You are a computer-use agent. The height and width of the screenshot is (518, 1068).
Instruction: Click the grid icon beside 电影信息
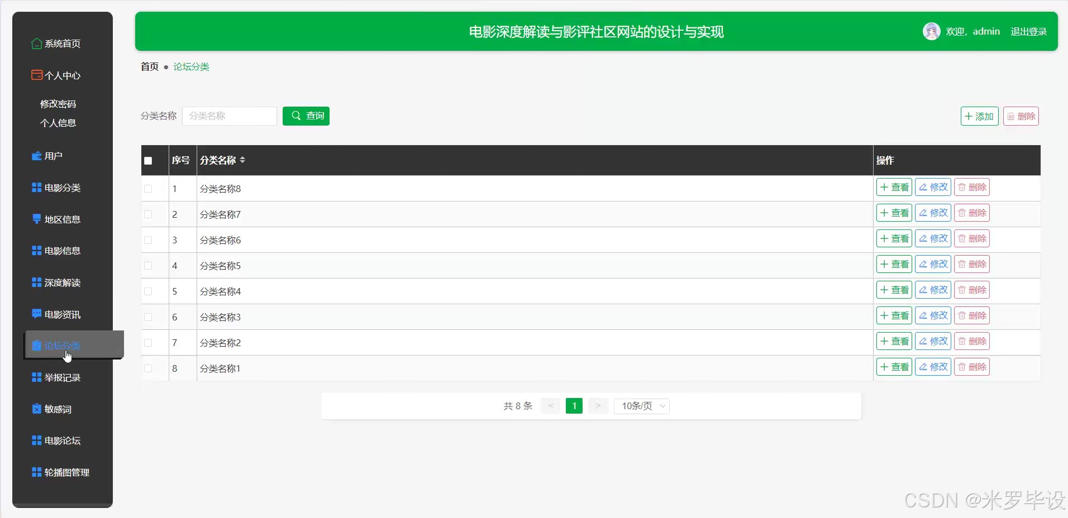(x=37, y=251)
